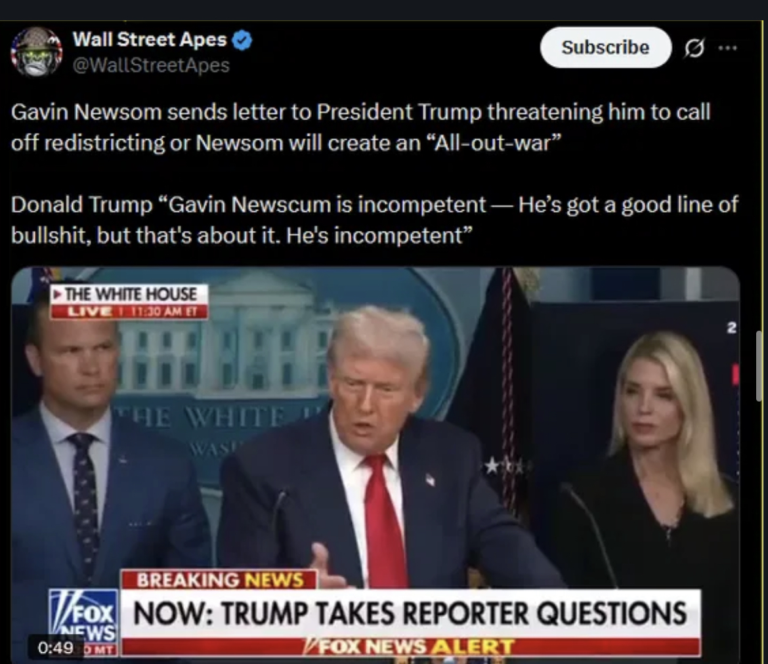The width and height of the screenshot is (768, 664).
Task: Click the Donald Trump quote paragraph
Action: click(x=374, y=220)
